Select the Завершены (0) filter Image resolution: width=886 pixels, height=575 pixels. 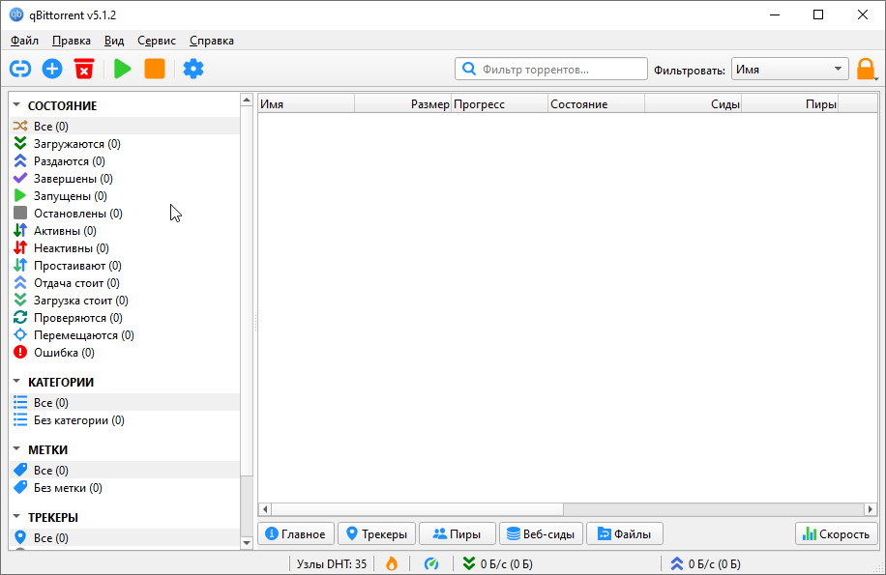point(125,179)
